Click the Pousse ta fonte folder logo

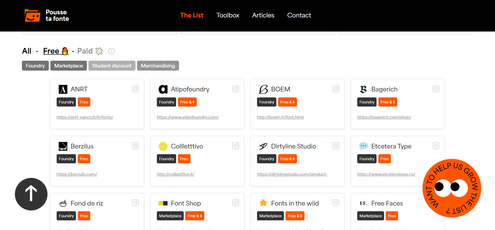(x=32, y=15)
